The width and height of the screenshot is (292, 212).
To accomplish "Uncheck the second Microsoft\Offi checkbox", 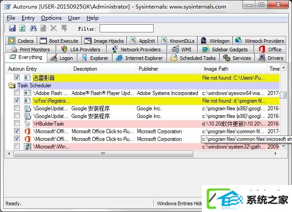I will point(17,138).
